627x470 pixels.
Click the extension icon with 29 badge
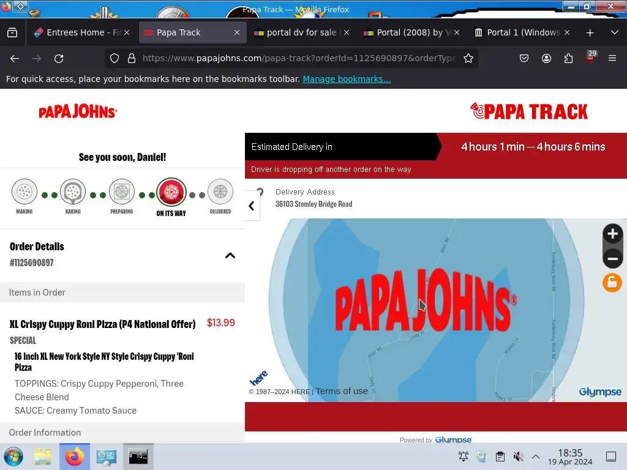(591, 58)
